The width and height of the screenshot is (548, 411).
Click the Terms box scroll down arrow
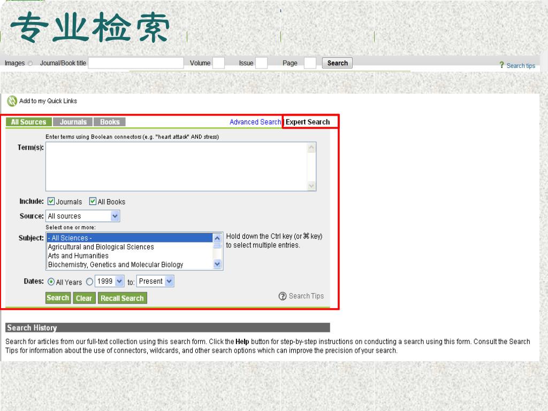pos(311,186)
